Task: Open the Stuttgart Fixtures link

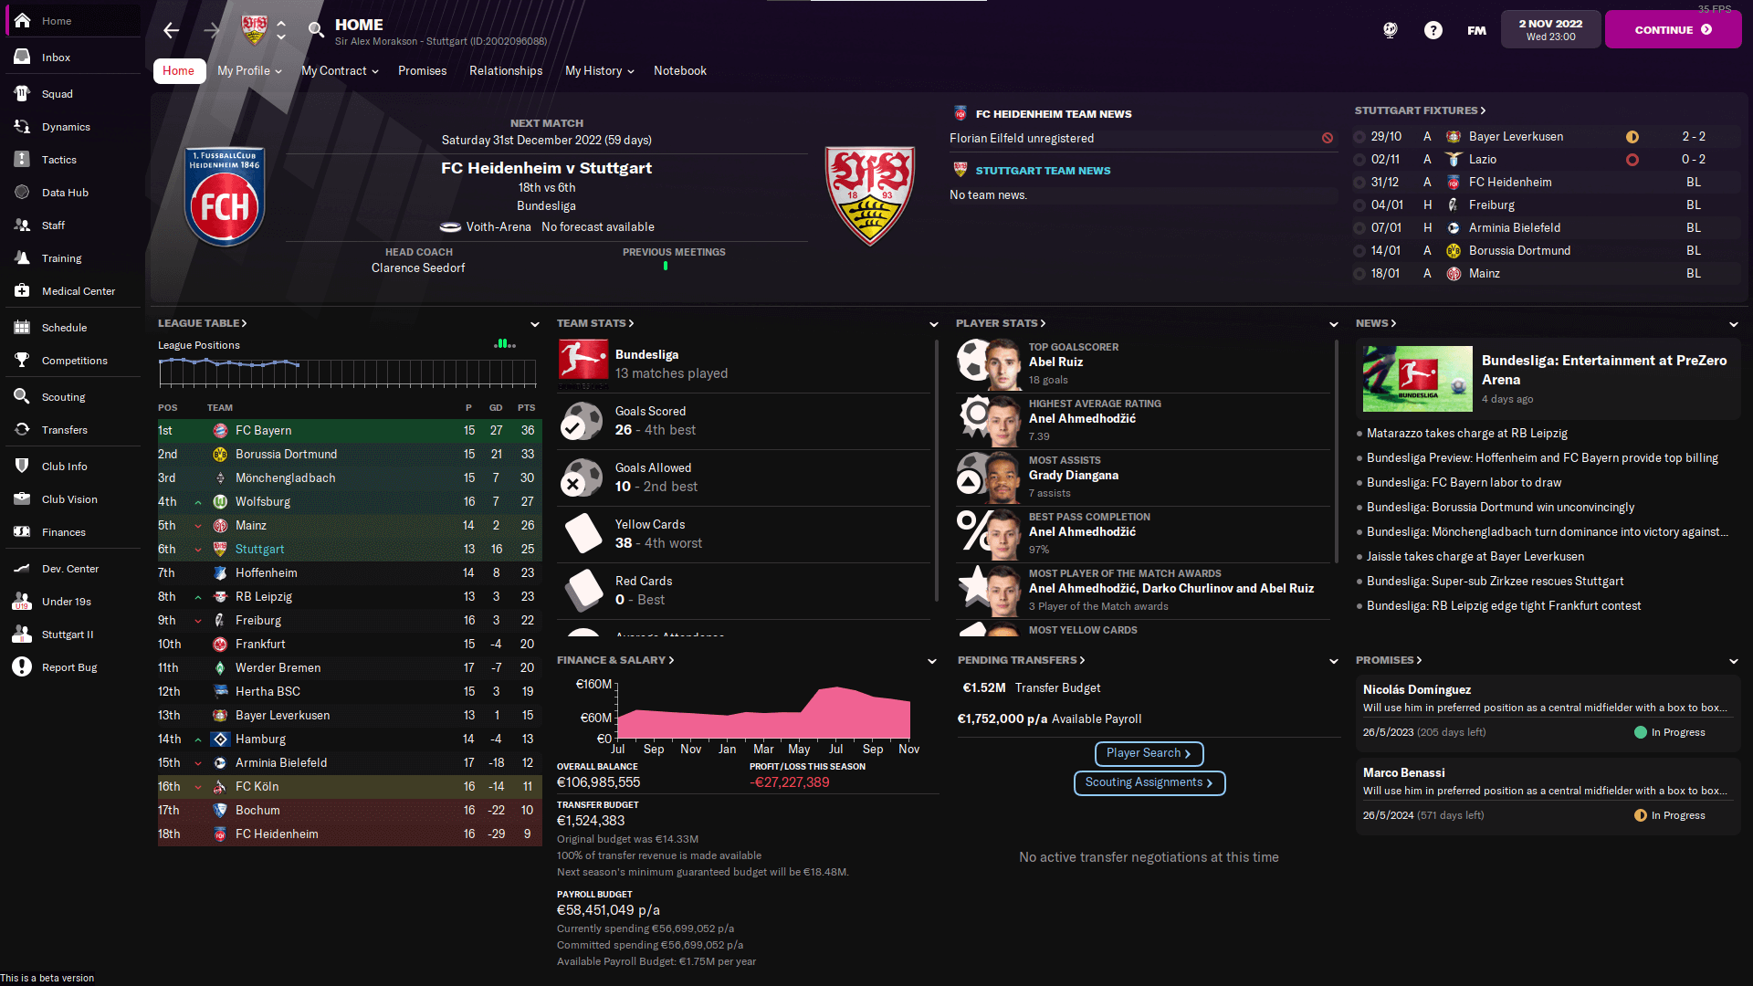Action: (1420, 110)
